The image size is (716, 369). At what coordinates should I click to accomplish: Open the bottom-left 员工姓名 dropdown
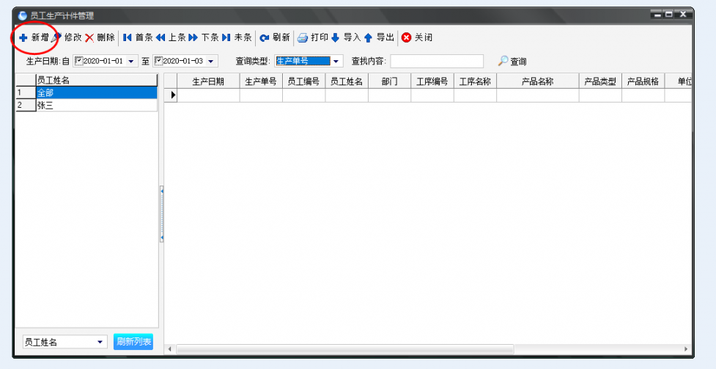[x=100, y=342]
